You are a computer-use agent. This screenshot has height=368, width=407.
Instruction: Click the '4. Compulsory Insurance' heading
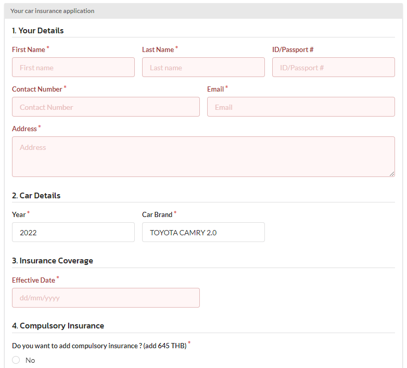pos(58,326)
